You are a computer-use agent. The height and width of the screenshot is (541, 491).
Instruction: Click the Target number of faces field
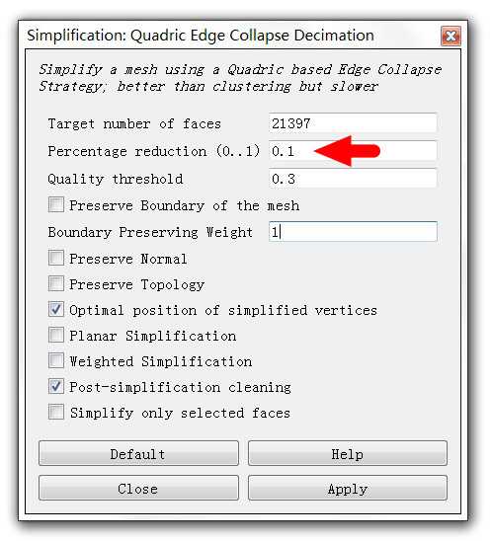coord(353,122)
